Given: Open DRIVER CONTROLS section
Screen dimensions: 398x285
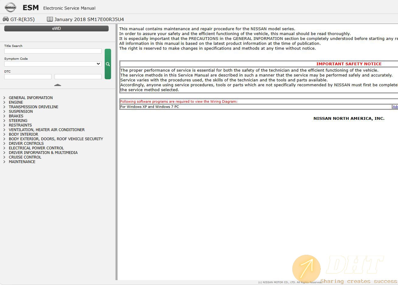Looking at the screenshot, I should click(26, 143).
